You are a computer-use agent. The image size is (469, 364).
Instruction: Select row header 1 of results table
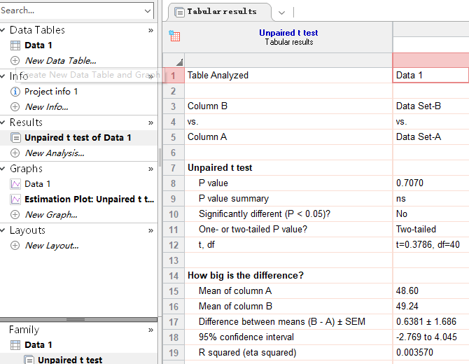[174, 76]
